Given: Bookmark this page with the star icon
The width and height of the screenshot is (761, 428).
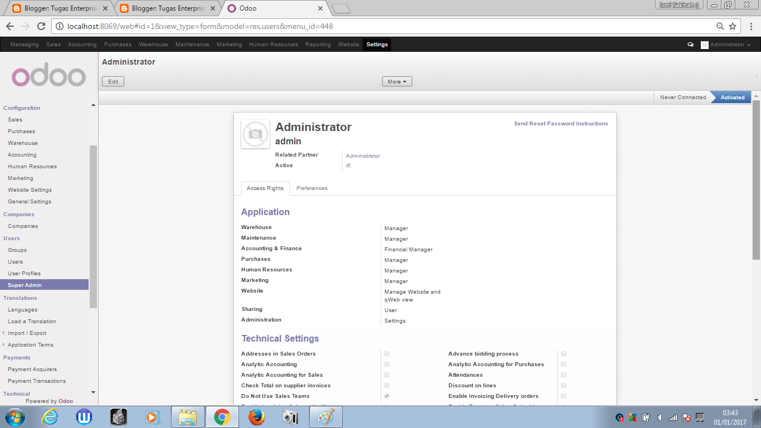Looking at the screenshot, I should [733, 26].
